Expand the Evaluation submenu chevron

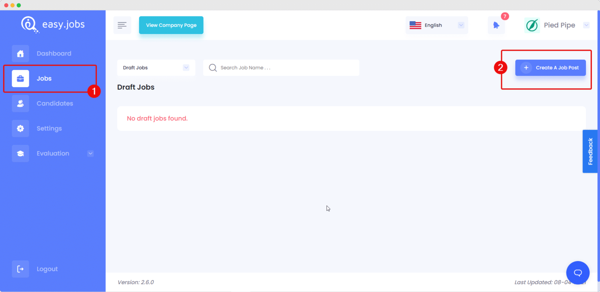click(x=90, y=153)
